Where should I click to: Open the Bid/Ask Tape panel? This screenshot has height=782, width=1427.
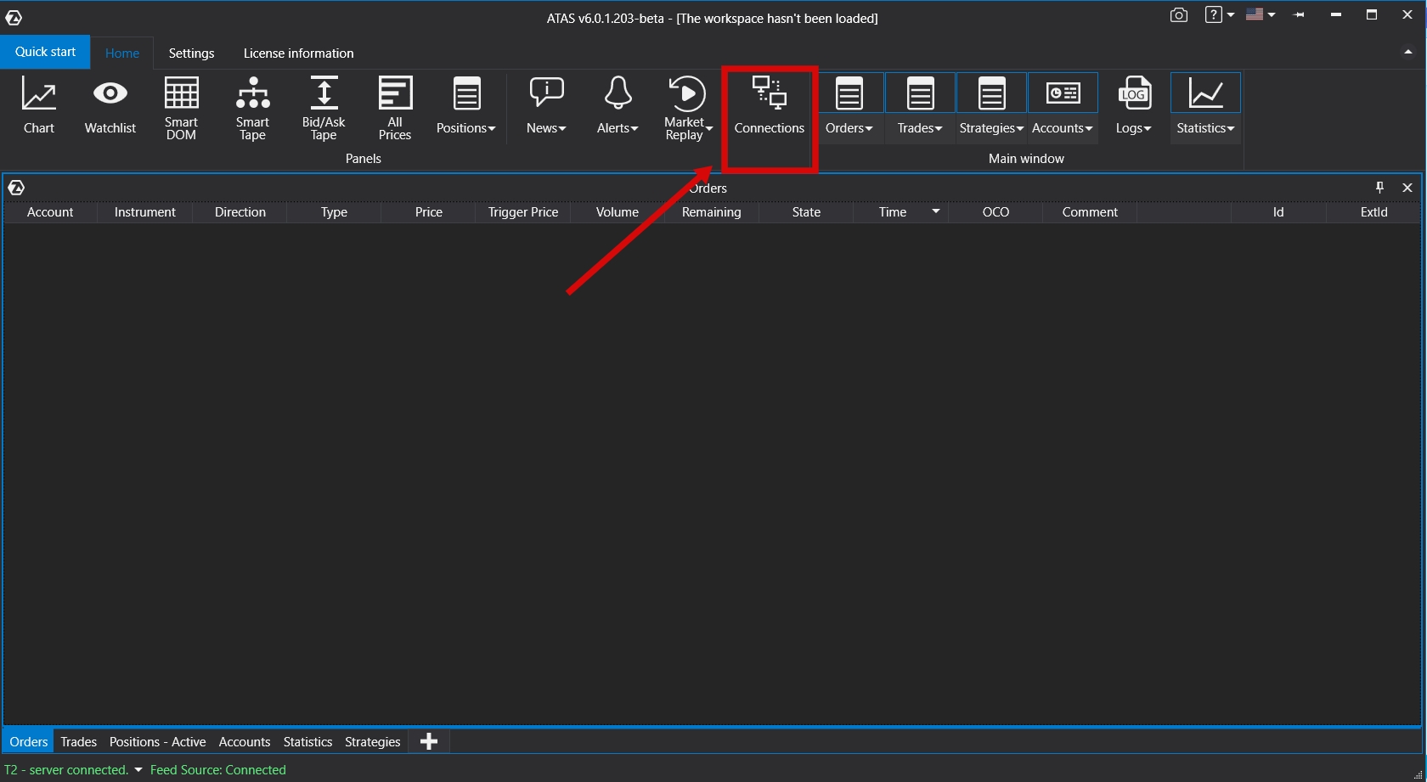point(324,105)
